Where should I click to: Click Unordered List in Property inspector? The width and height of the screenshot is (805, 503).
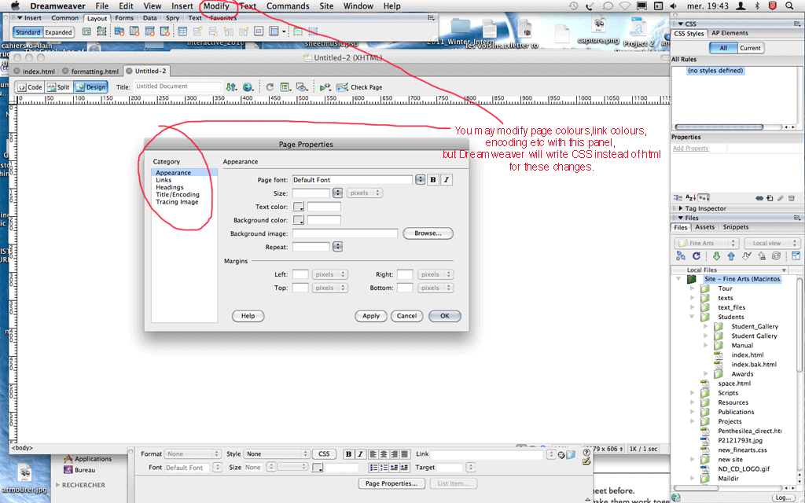click(x=373, y=468)
